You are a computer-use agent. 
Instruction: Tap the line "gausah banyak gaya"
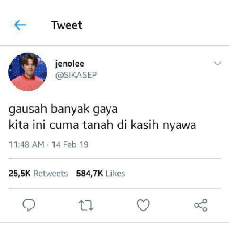point(63,109)
